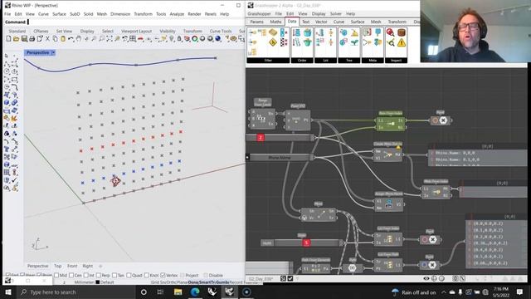Click the green magnifier icon in Inspect group

click(x=391, y=42)
